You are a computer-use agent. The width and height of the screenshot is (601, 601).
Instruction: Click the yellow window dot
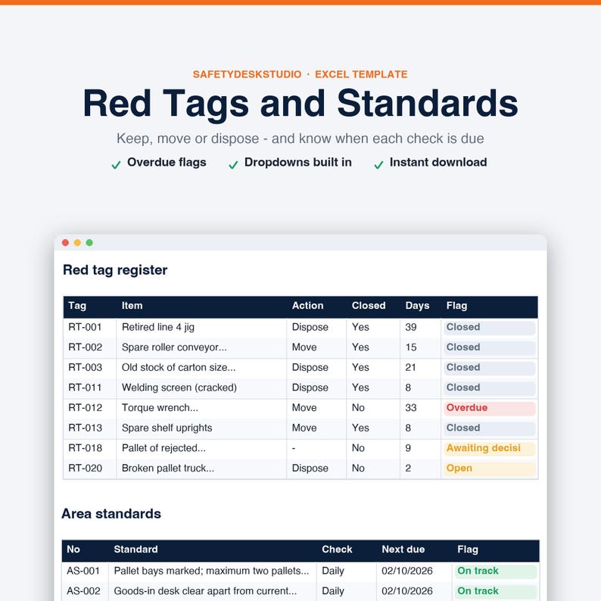click(77, 243)
